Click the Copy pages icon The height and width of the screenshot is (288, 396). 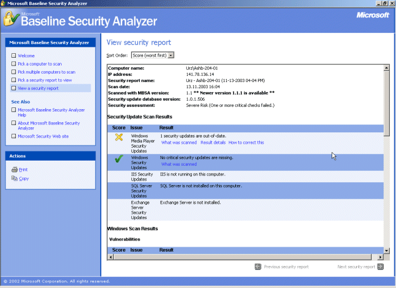click(x=14, y=178)
